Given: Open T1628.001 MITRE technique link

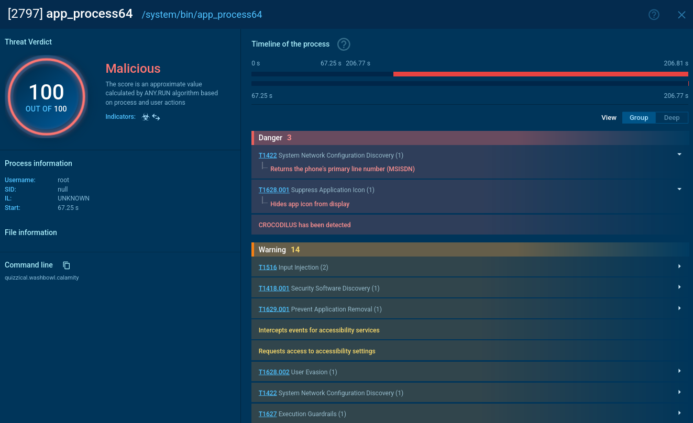Looking at the screenshot, I should [x=273, y=190].
